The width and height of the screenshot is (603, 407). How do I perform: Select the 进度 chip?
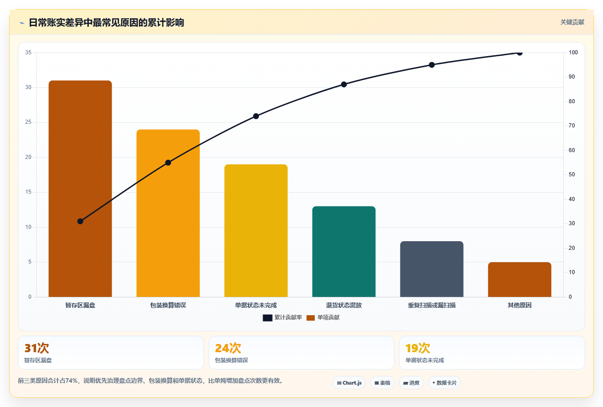(411, 383)
